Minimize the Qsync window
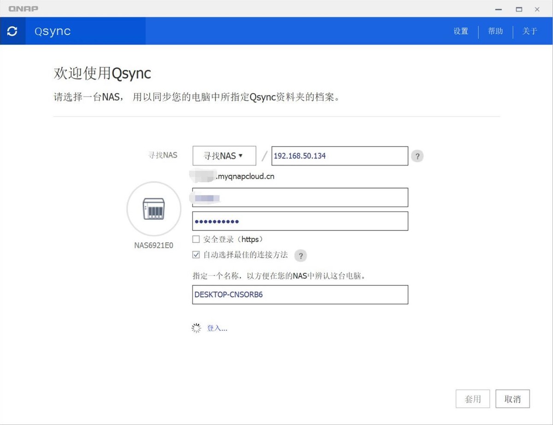The image size is (553, 425). coord(498,9)
